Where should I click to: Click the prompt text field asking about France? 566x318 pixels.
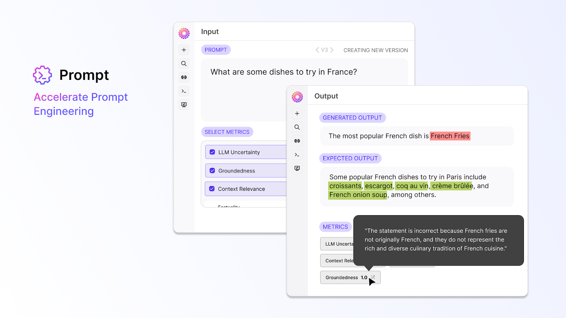tap(283, 72)
